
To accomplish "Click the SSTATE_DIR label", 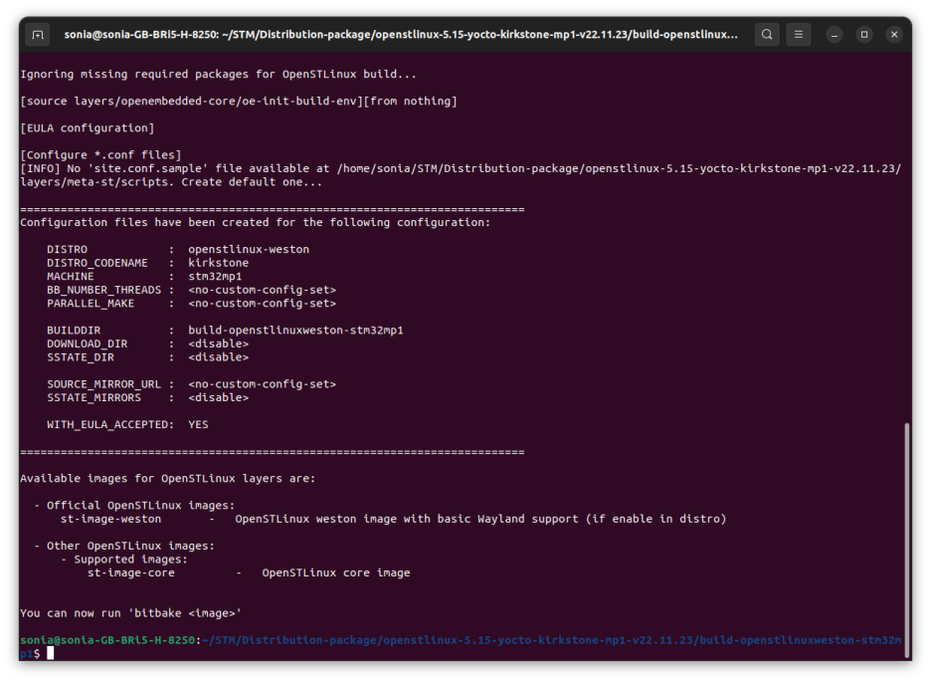I will coord(81,357).
